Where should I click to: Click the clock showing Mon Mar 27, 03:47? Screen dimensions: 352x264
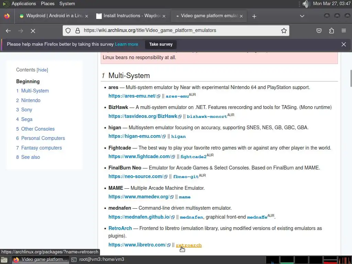click(332, 3)
